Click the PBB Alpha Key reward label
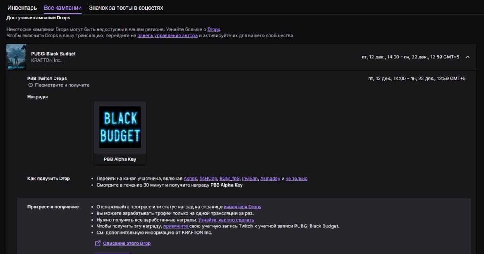 tap(120, 159)
